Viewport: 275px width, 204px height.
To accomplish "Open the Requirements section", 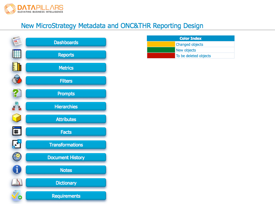I will [66, 196].
